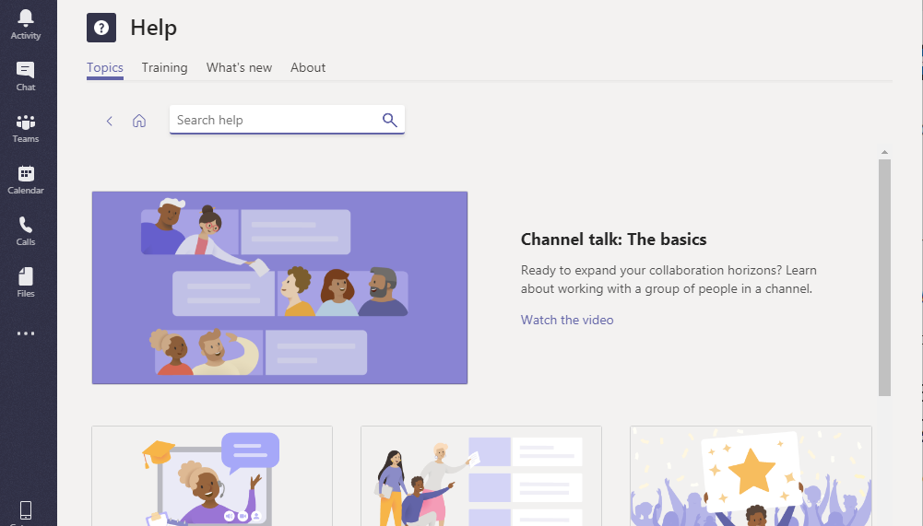
Task: Click the search magnifier icon
Action: pos(390,120)
